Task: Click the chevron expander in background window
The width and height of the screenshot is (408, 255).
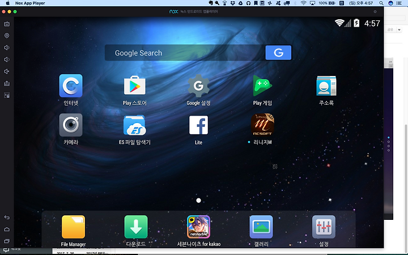Action: click(x=390, y=62)
